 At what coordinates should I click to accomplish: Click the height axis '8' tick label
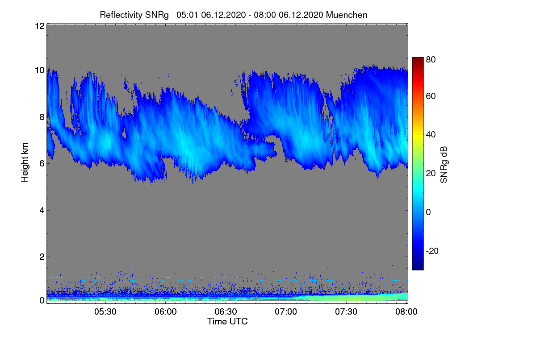42,117
